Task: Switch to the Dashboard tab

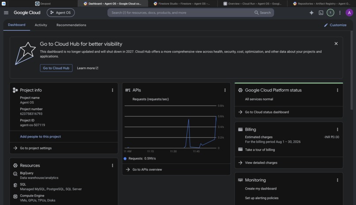Action: coord(17,25)
